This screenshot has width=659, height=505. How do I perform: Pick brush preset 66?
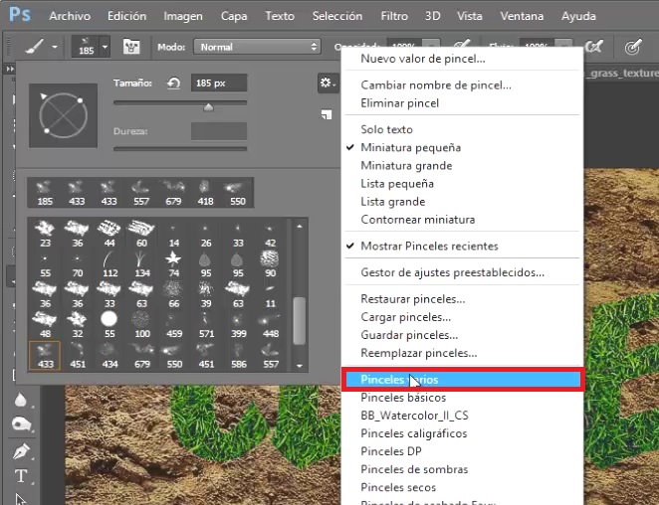173,294
